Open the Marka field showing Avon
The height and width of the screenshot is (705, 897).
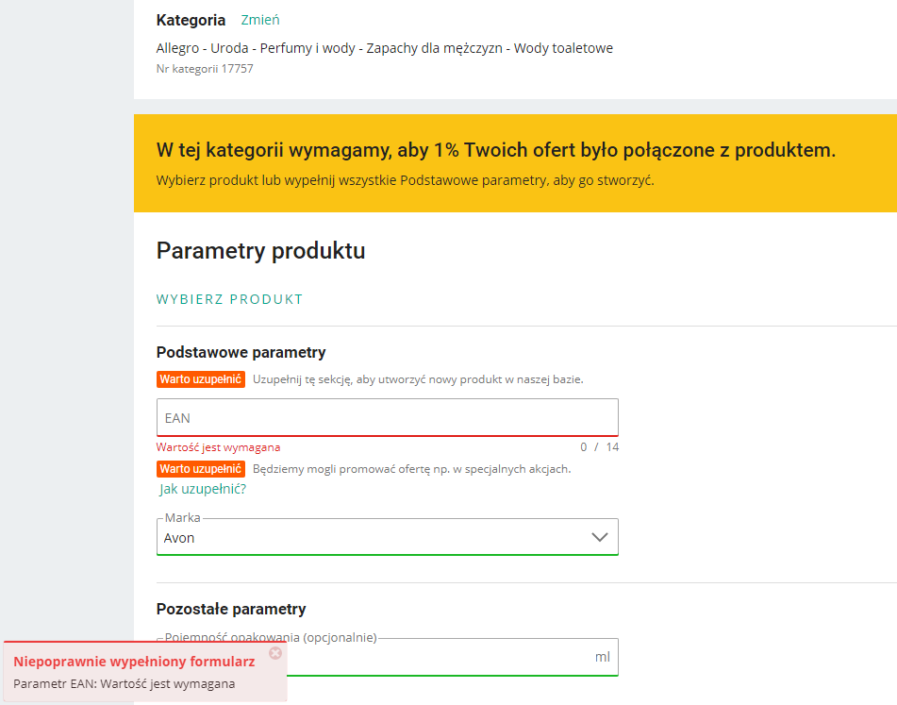388,537
